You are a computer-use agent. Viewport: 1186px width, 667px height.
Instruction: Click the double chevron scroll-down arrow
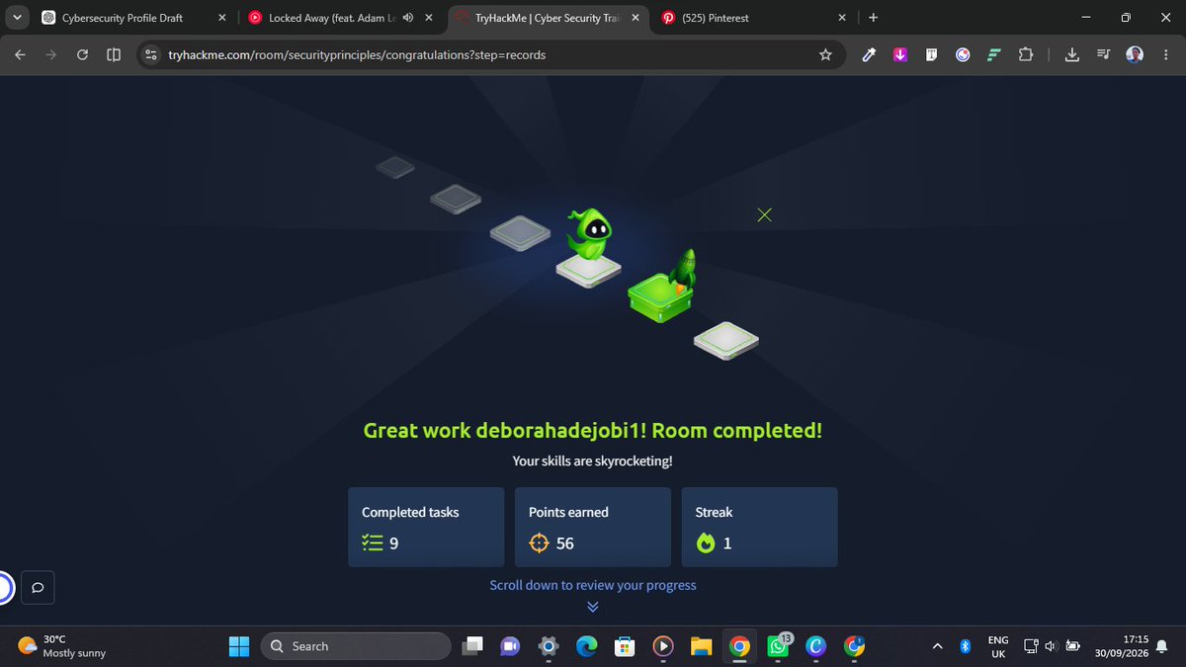[593, 607]
